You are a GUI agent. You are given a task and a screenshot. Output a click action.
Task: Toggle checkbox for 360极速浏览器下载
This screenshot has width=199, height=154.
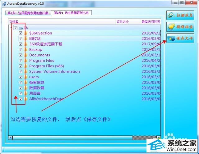tap(21, 44)
